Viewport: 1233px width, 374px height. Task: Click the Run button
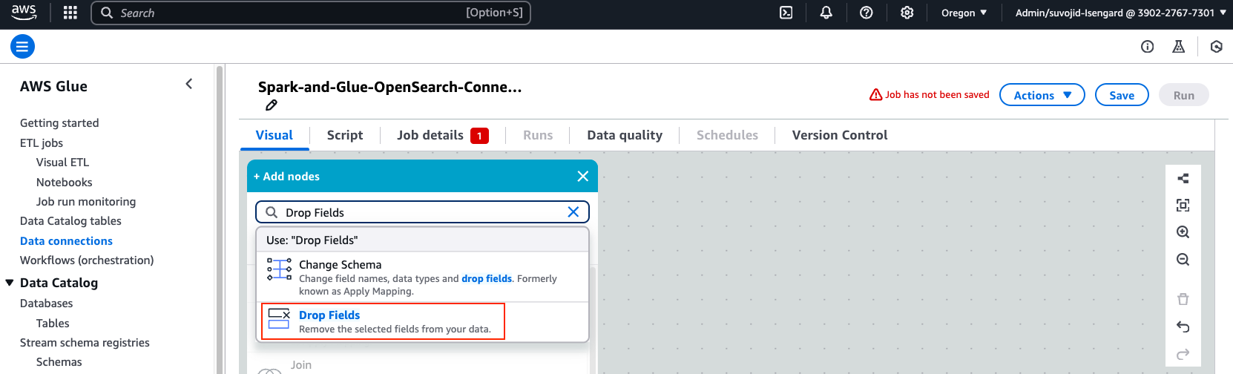[1184, 95]
